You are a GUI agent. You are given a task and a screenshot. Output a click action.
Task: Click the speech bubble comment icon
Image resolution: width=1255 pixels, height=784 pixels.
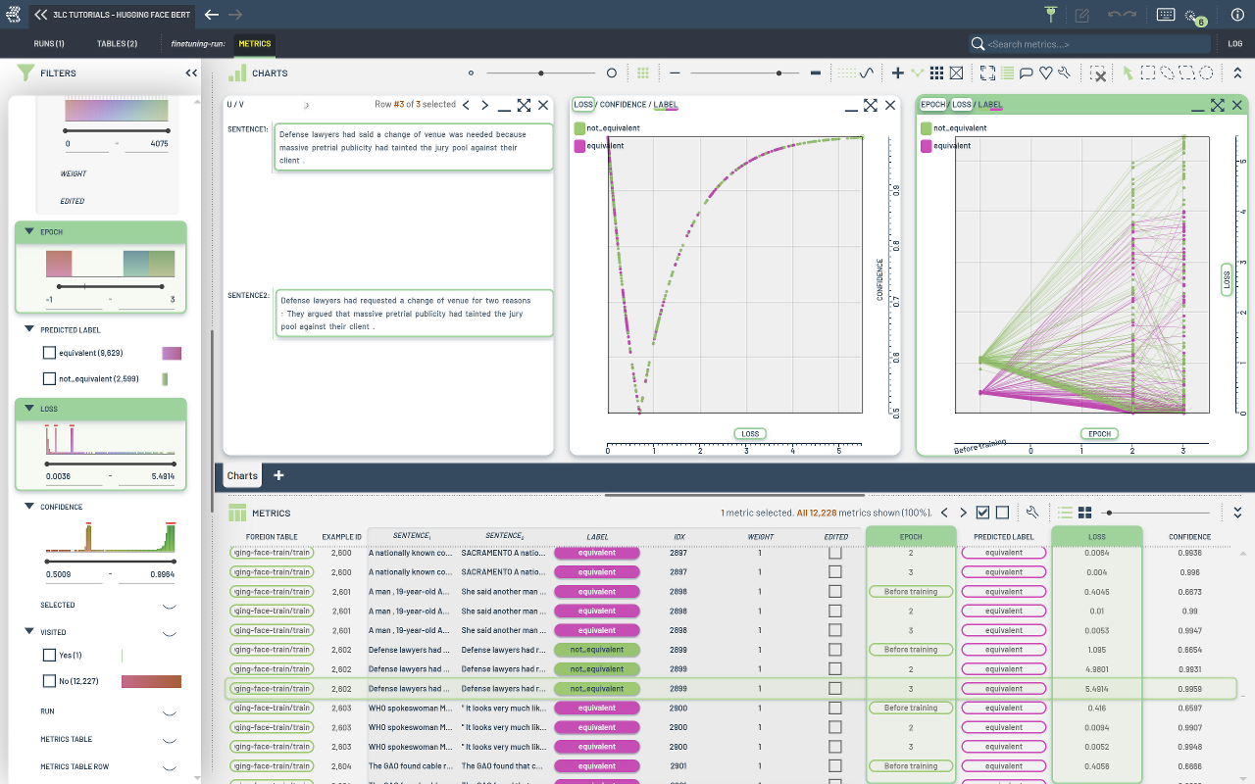1026,73
